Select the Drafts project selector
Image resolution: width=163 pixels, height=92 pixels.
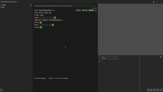[3, 5]
